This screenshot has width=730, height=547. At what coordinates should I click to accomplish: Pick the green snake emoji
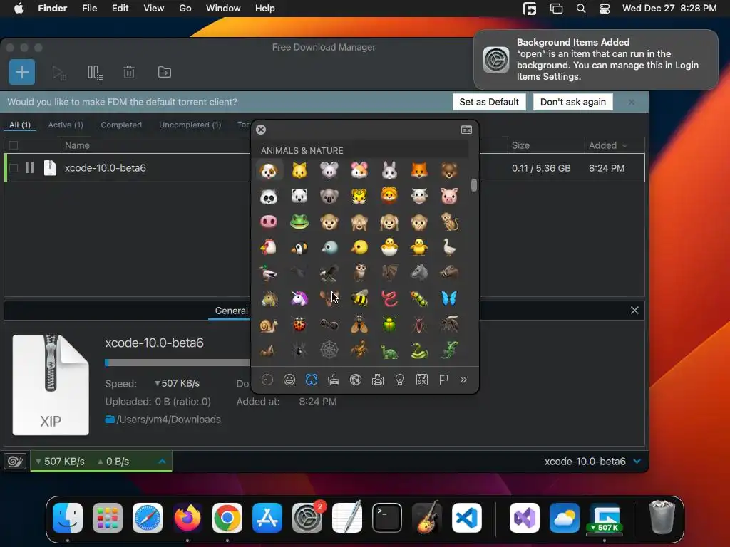click(419, 350)
